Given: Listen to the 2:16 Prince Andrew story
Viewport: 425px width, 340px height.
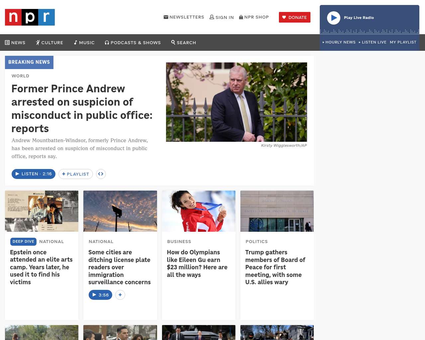Looking at the screenshot, I should coord(34,174).
